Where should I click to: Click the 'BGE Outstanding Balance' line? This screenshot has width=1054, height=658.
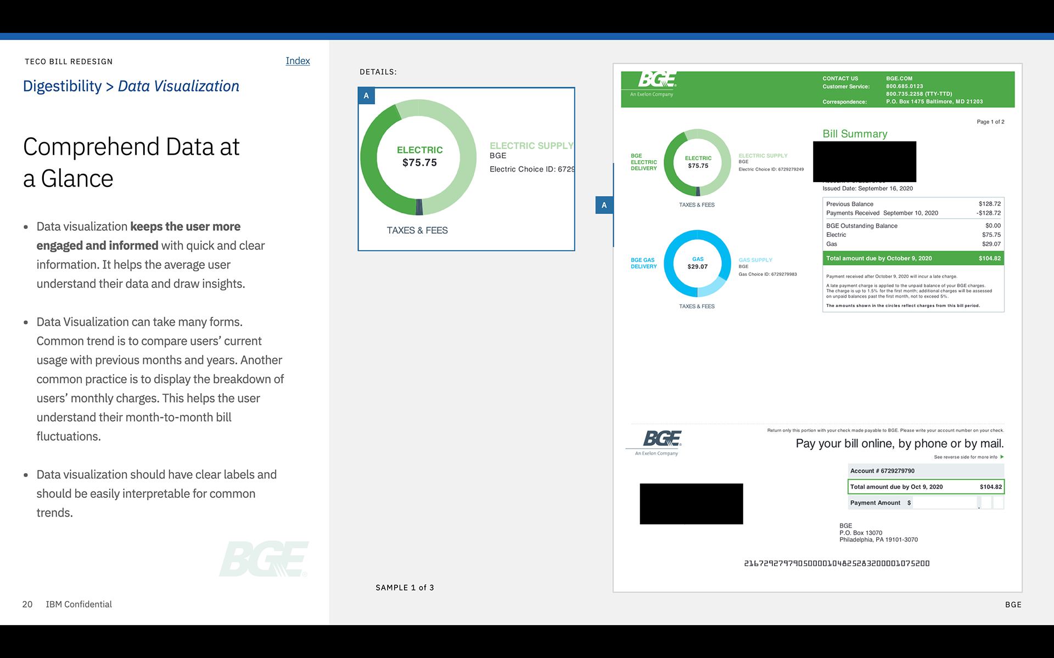pyautogui.click(x=913, y=226)
